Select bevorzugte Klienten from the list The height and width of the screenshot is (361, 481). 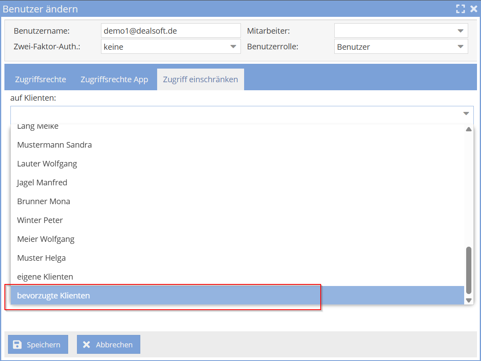tap(54, 296)
